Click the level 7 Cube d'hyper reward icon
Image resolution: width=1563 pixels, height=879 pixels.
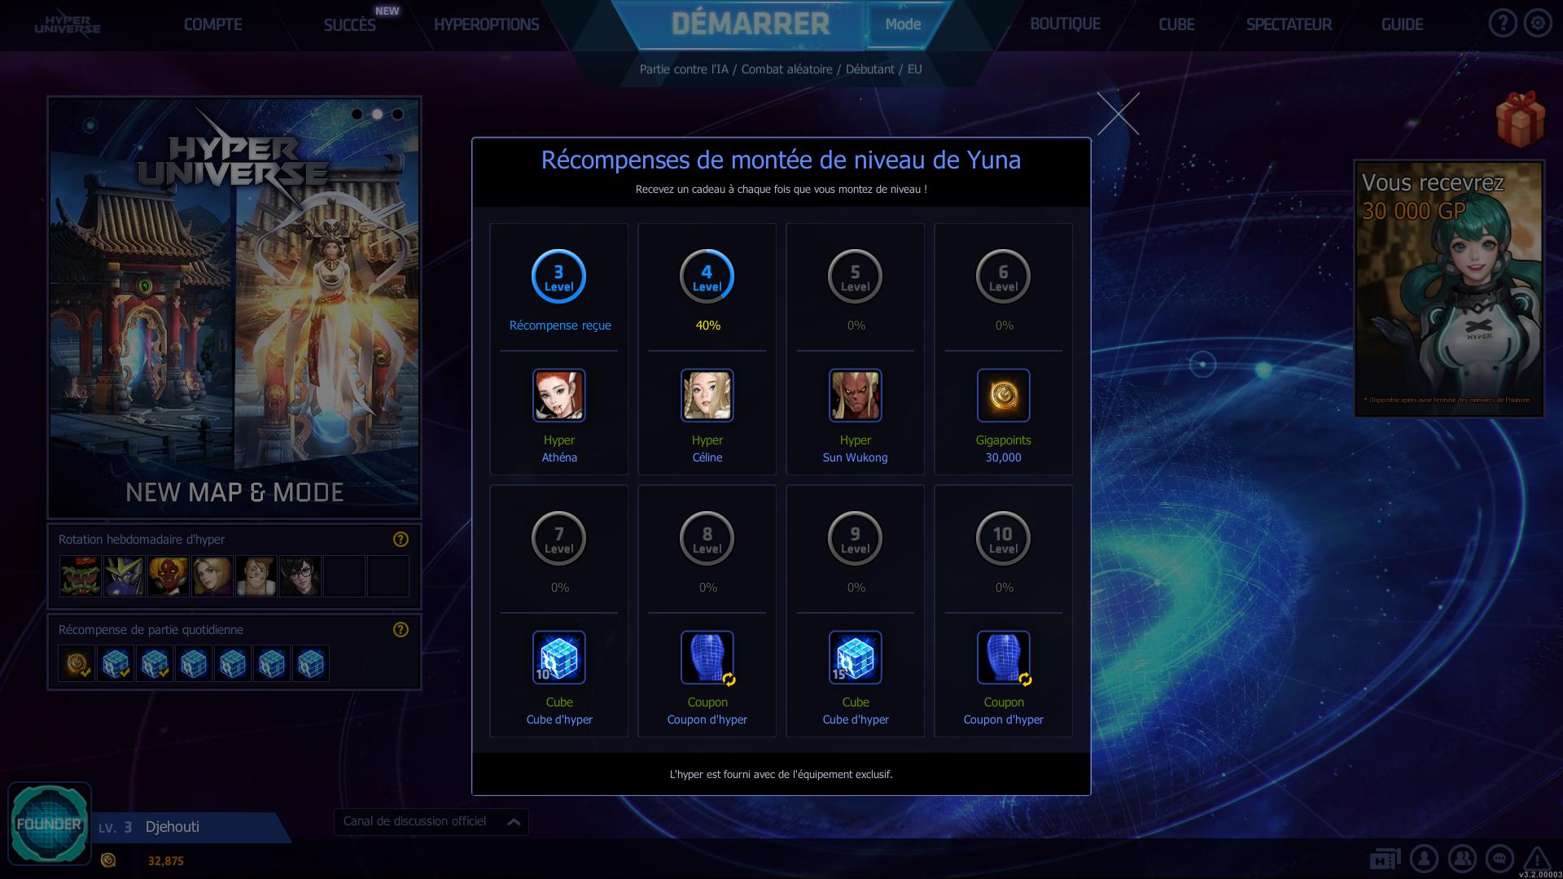[559, 658]
